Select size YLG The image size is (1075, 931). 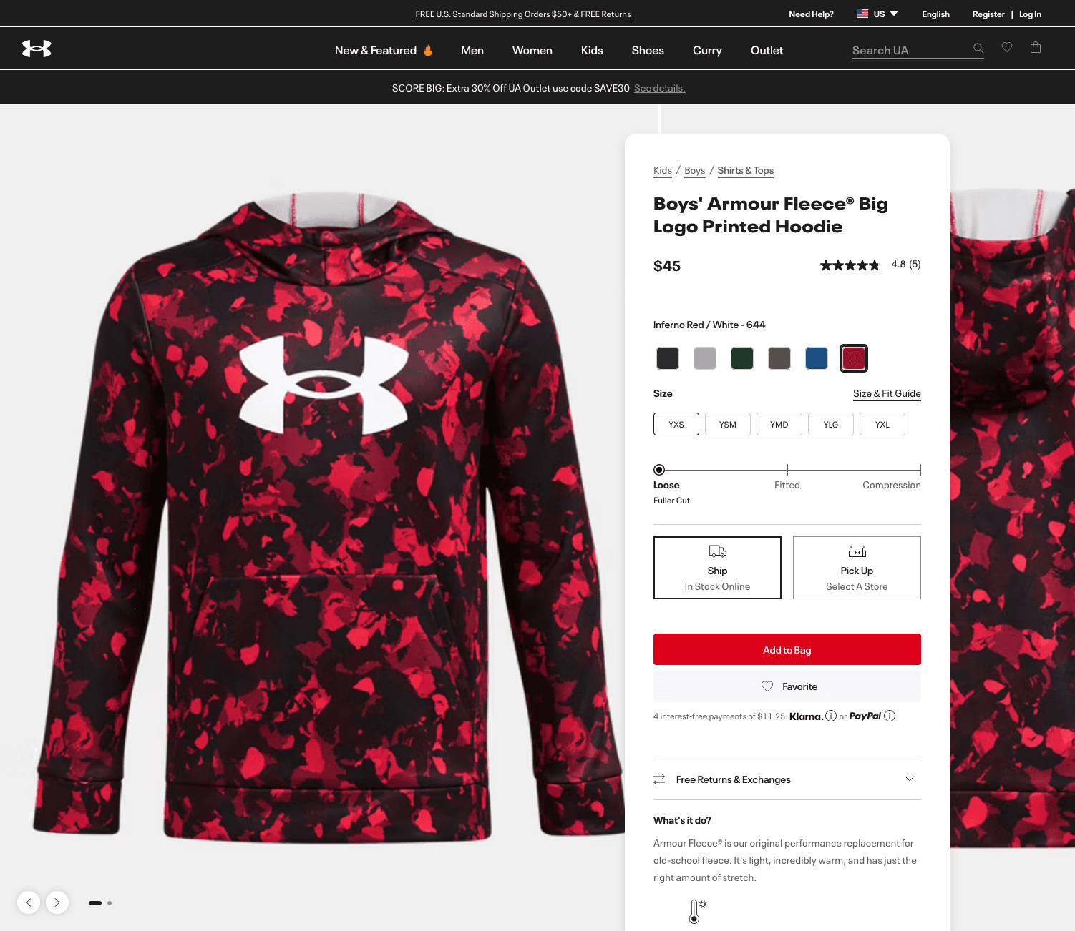(x=831, y=424)
